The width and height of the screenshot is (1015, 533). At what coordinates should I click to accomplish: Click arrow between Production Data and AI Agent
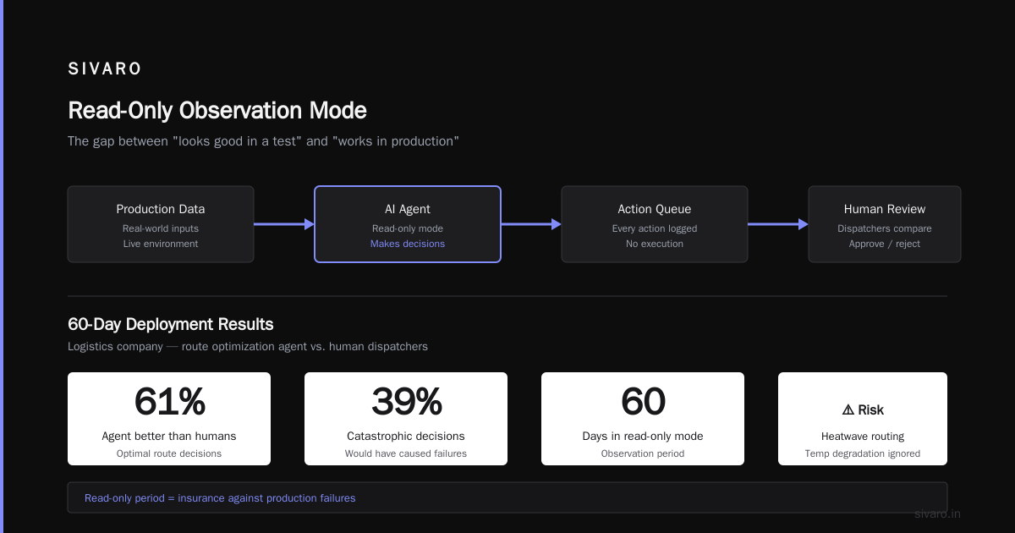point(284,224)
